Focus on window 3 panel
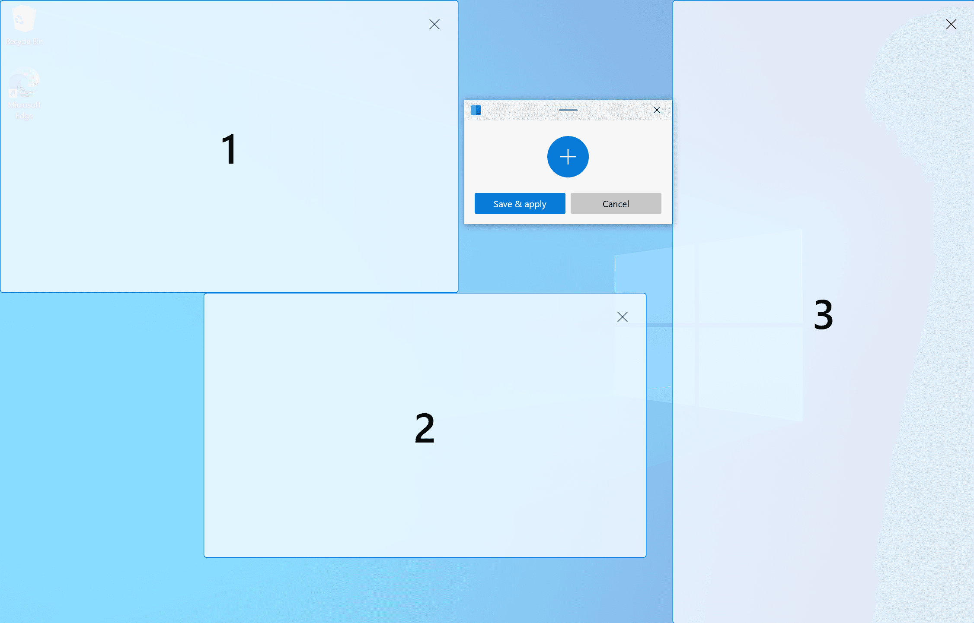This screenshot has width=974, height=623. pos(822,312)
